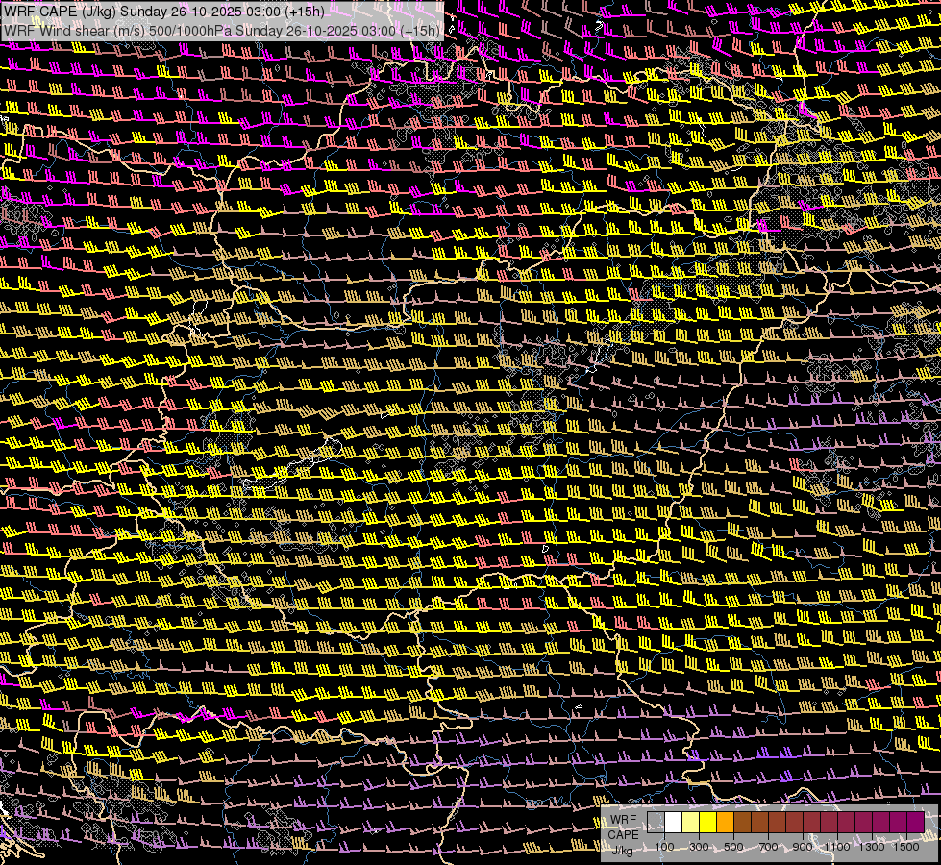
Task: Click the '1300' legend value
Action: click(x=872, y=847)
